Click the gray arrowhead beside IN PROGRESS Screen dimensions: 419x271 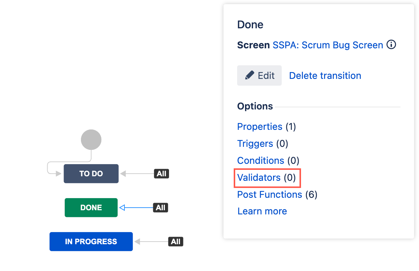click(137, 242)
